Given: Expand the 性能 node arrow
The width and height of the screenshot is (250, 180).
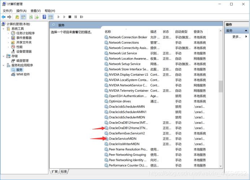Looking at the screenshot, I should (8, 47).
